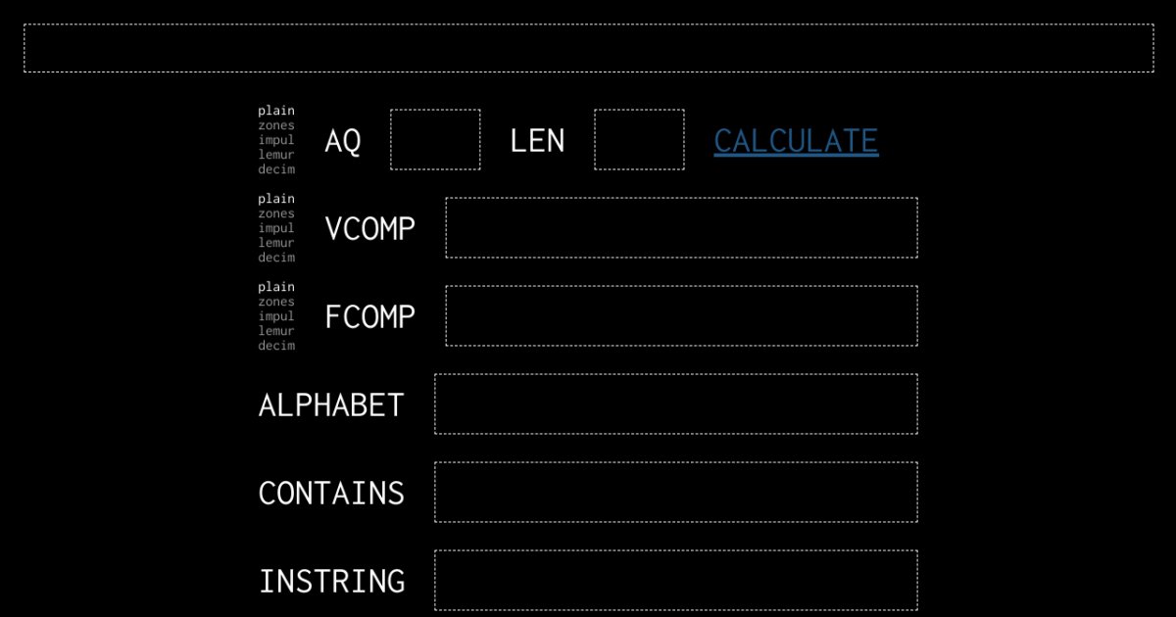The height and width of the screenshot is (617, 1176).
Task: Switch VCOMP to "impul" mode
Action: point(275,228)
